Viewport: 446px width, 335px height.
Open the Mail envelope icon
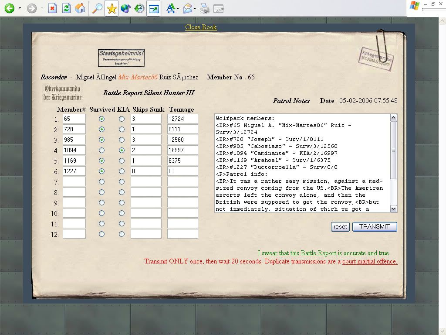188,9
